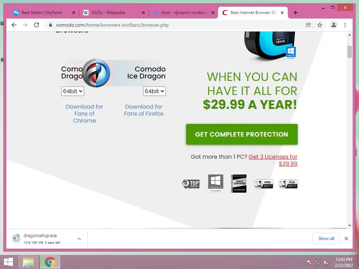Close the Best Internet Browser tab

282,13
